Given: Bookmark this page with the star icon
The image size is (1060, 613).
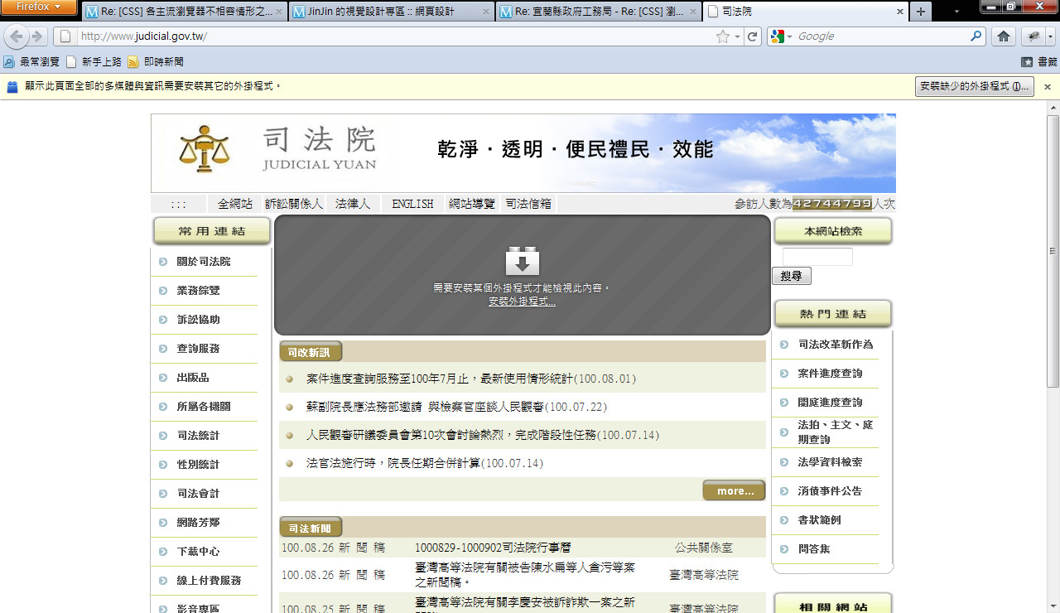Looking at the screenshot, I should (x=723, y=36).
